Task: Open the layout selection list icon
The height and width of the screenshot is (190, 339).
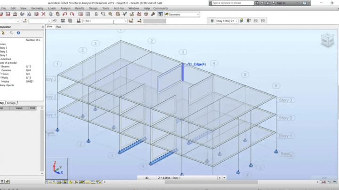Action: (161, 14)
